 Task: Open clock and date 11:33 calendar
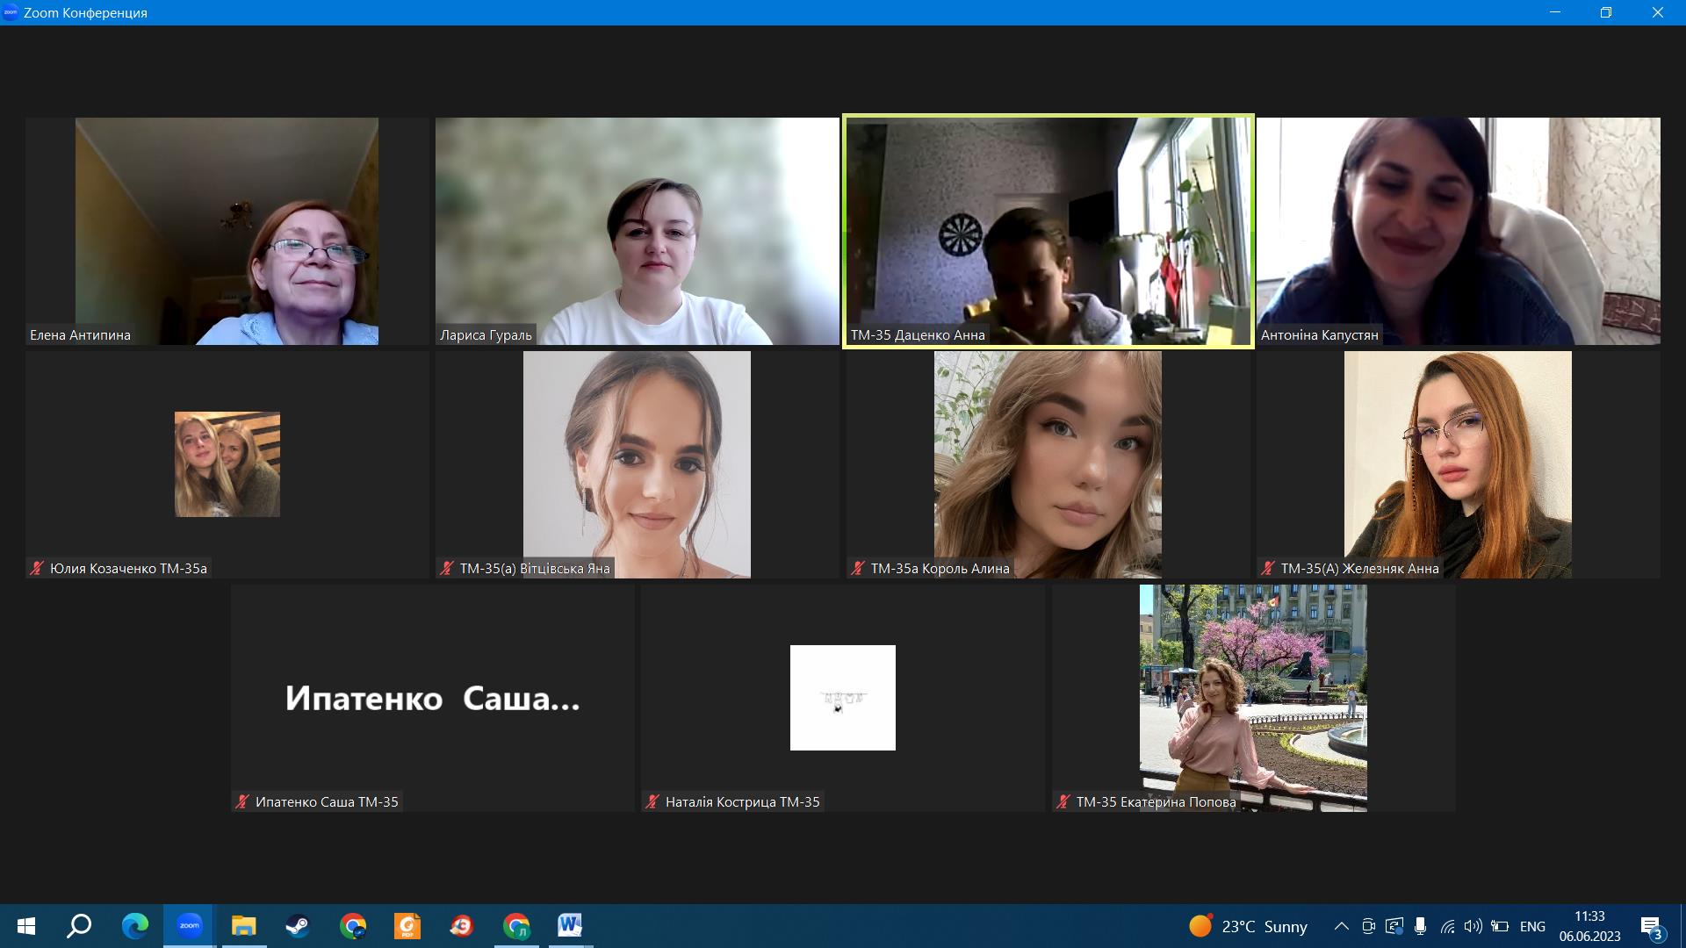point(1589,926)
